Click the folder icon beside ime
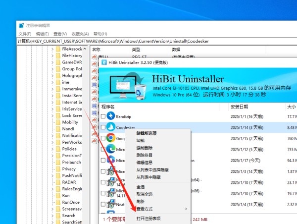The image size is (297, 224). [58, 82]
